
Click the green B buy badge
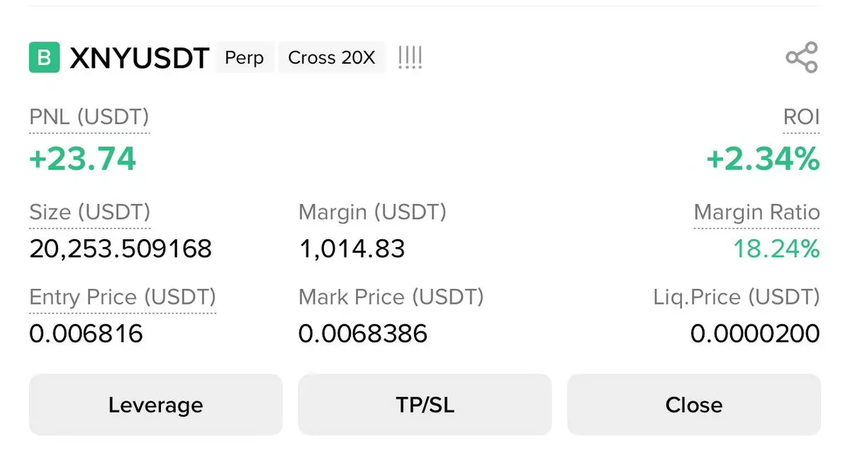[44, 57]
